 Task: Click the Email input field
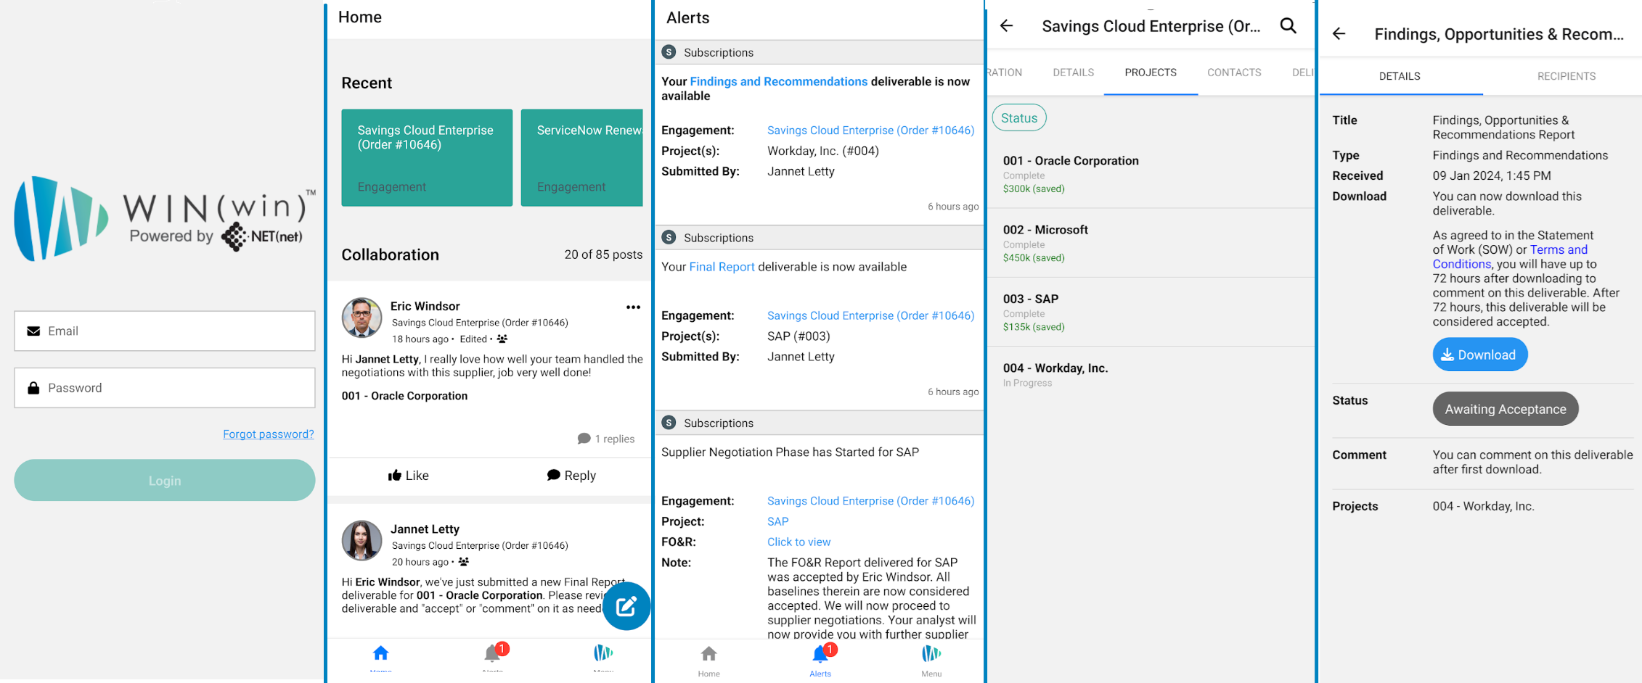coord(165,331)
